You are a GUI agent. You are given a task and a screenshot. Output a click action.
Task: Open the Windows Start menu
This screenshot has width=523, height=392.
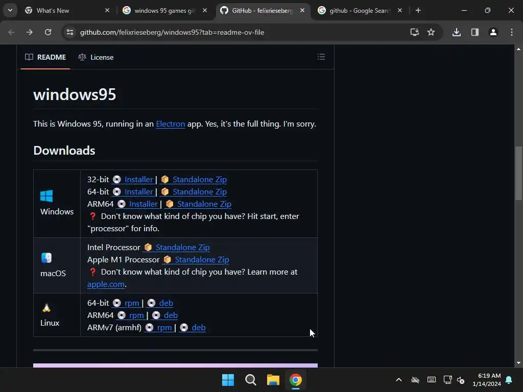pos(228,380)
